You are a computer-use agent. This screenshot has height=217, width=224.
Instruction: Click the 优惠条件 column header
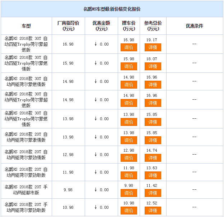click(195, 26)
